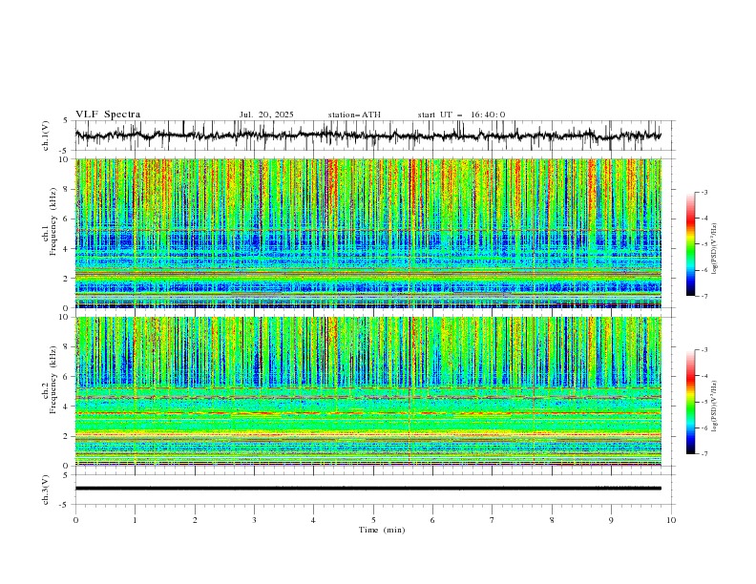756x584 pixels.
Task: Click the ch.1 spectrogram plot
Action: click(368, 234)
